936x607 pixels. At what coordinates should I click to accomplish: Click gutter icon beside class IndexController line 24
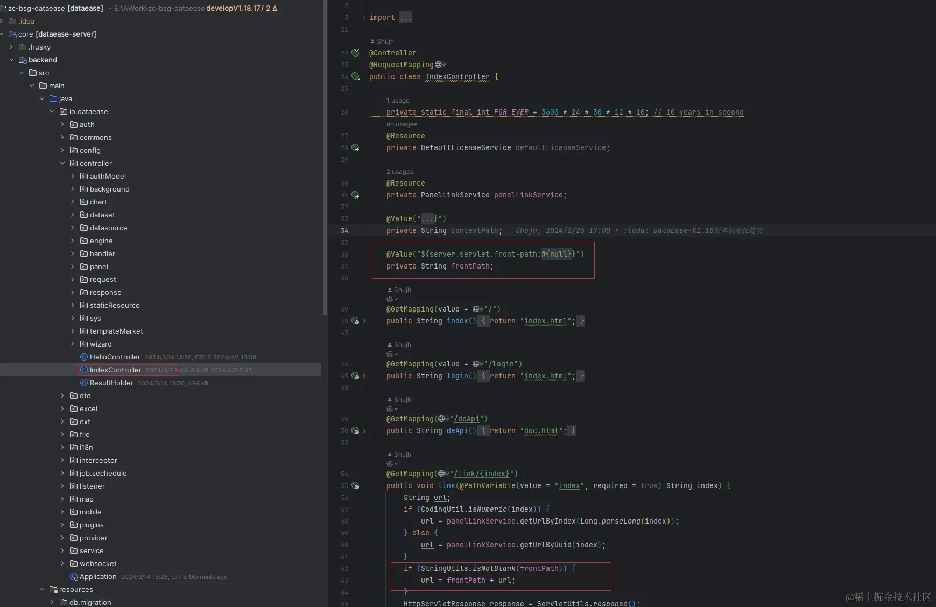click(x=355, y=76)
